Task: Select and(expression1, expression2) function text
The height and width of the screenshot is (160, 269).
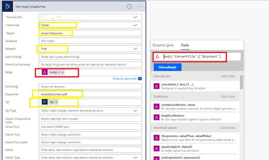Action: coord(181,157)
